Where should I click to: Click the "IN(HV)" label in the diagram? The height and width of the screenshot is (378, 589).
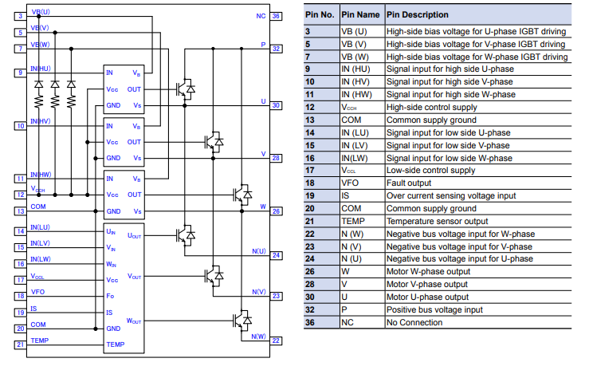point(40,121)
